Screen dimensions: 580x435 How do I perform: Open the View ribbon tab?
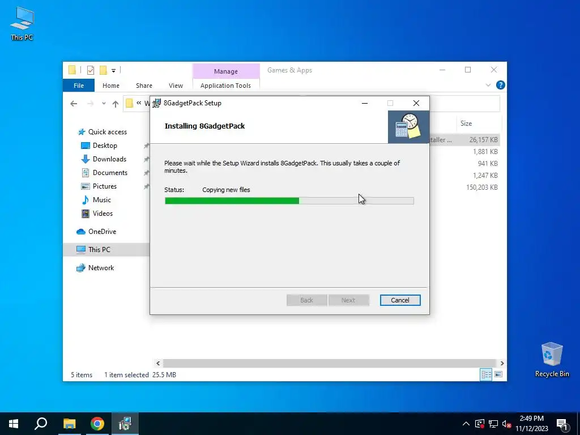[176, 86]
